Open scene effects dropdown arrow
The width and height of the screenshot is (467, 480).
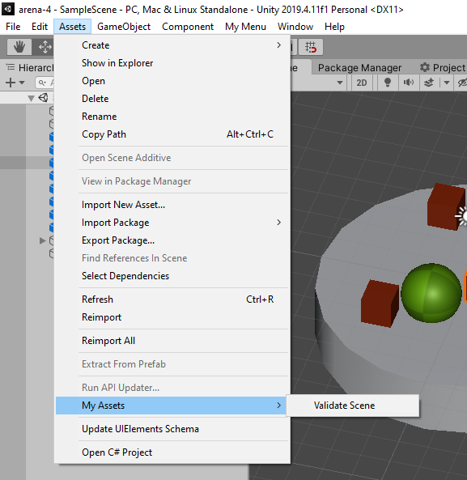point(447,83)
